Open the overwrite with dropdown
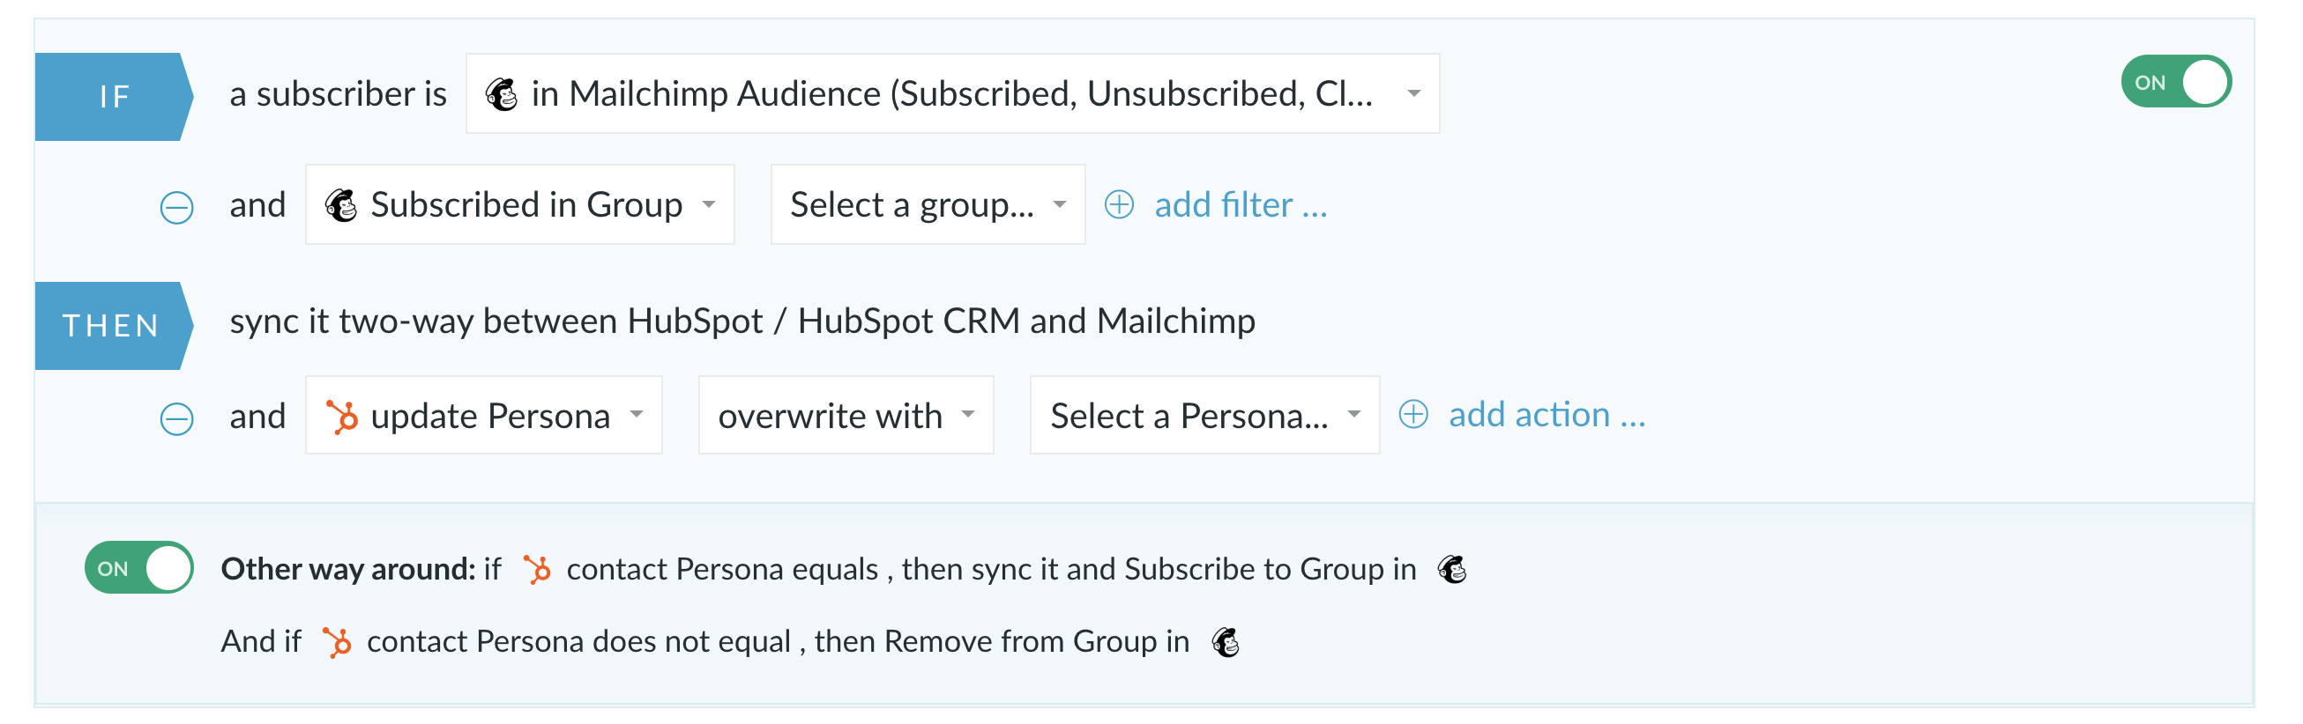The width and height of the screenshot is (2303, 724). click(846, 416)
